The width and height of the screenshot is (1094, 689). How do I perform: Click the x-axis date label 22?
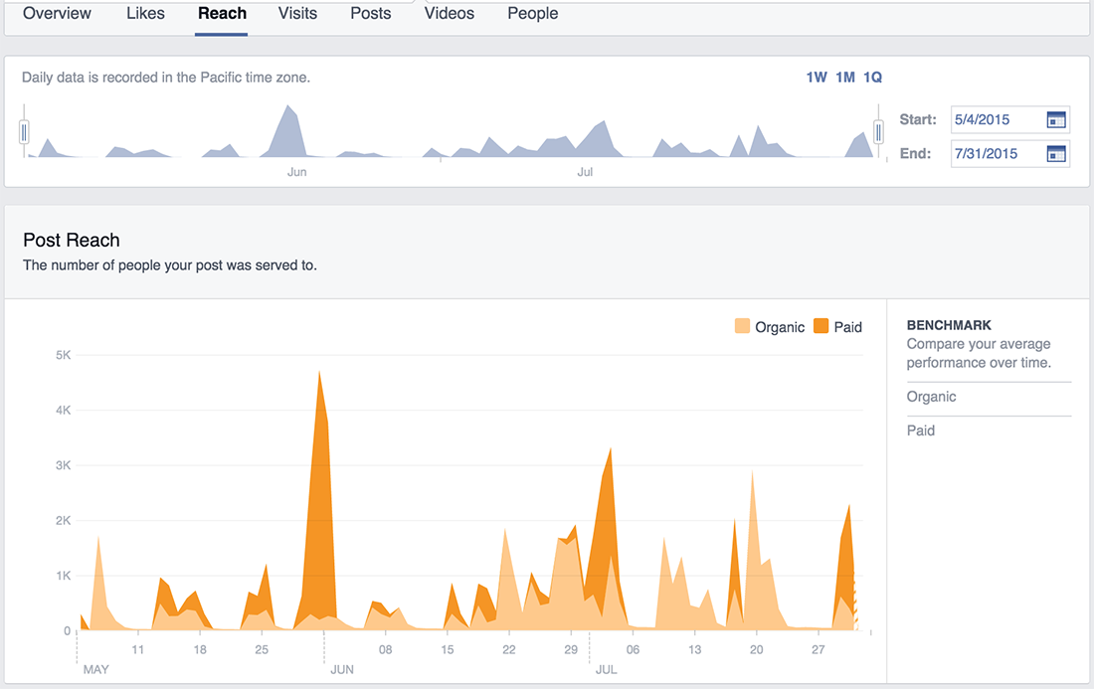(x=509, y=649)
